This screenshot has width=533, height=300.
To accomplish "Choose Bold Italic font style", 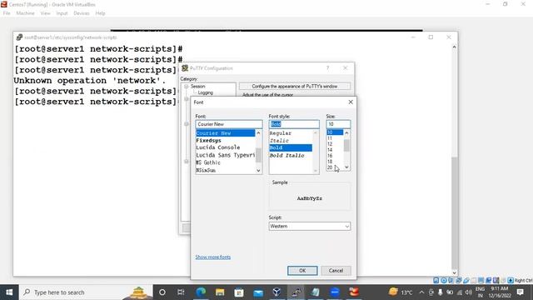I will coord(291,155).
